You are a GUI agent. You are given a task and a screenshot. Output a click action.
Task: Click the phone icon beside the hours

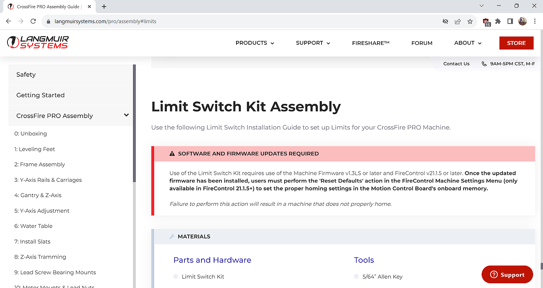[x=484, y=63]
